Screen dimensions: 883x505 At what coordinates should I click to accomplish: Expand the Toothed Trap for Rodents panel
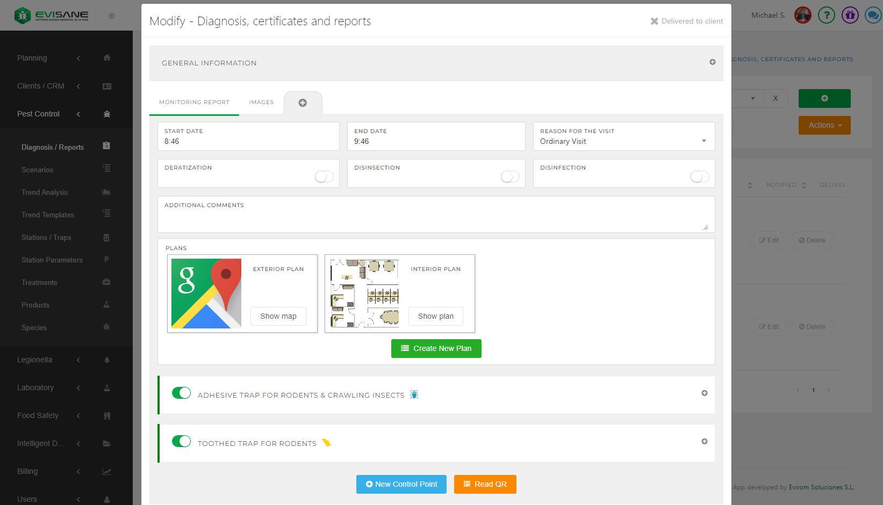[x=704, y=442]
